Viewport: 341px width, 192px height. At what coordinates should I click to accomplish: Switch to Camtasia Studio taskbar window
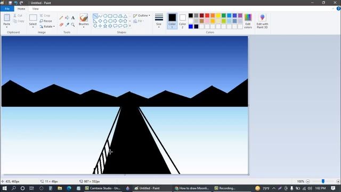point(103,188)
